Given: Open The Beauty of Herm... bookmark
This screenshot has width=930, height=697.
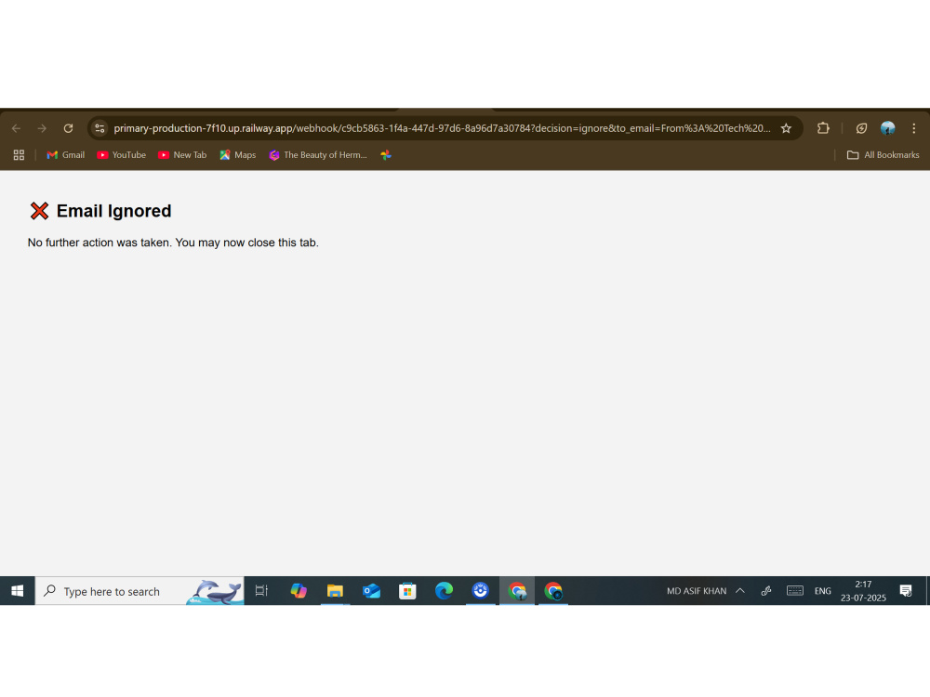Looking at the screenshot, I should (318, 154).
